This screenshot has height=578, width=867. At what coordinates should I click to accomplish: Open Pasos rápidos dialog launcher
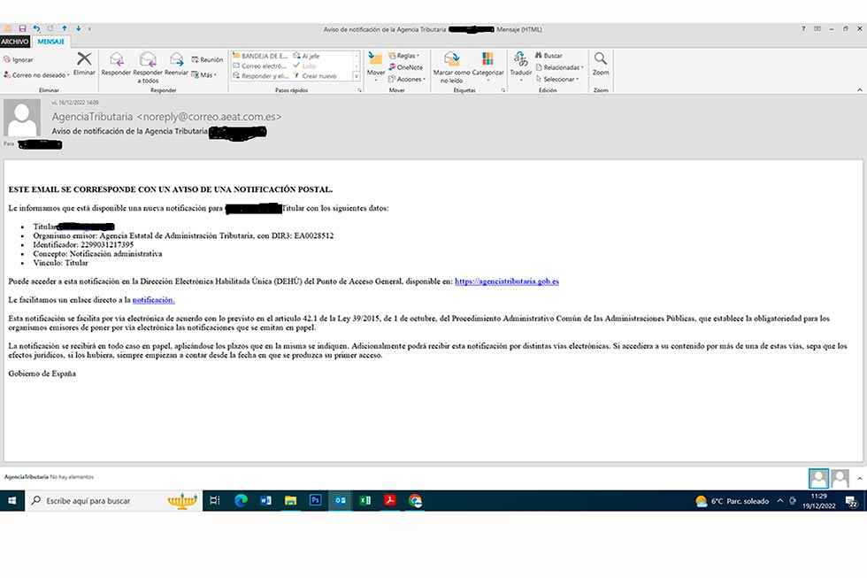click(359, 89)
